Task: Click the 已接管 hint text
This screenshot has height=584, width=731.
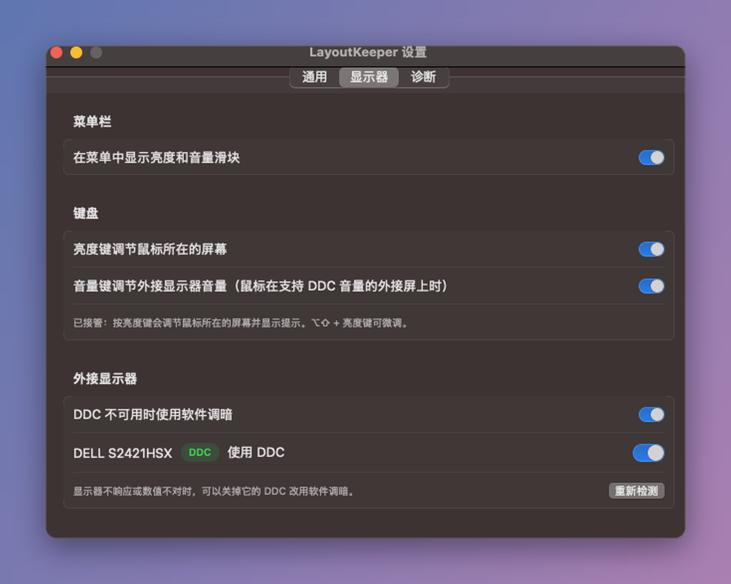Action: click(x=241, y=323)
